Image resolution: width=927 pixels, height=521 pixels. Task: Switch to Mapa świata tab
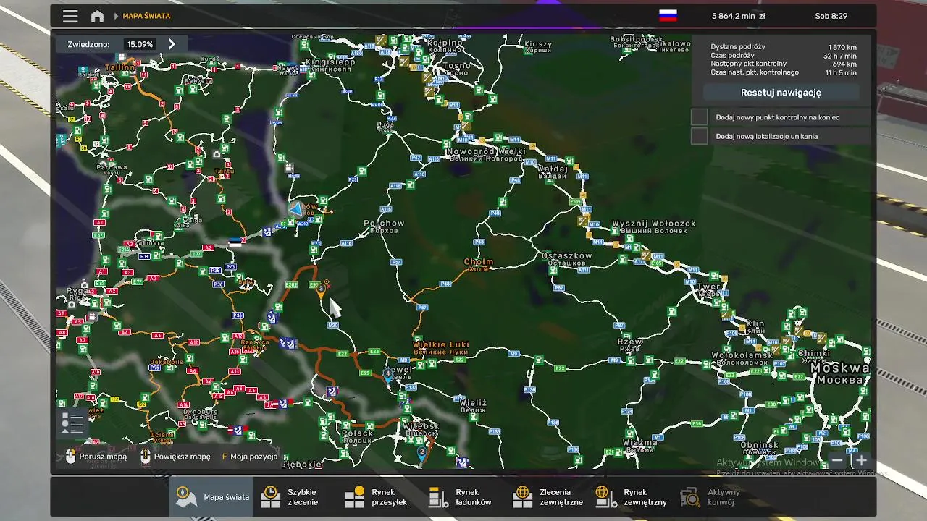211,497
